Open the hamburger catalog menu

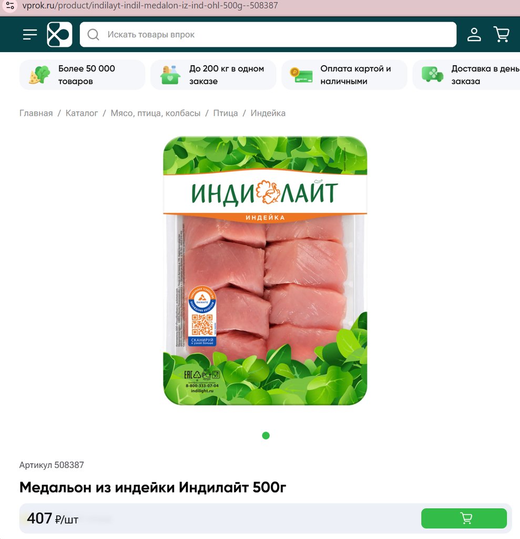click(x=30, y=34)
